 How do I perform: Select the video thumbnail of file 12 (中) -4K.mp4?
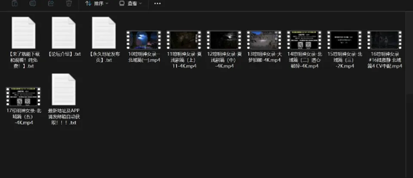[x=224, y=40]
